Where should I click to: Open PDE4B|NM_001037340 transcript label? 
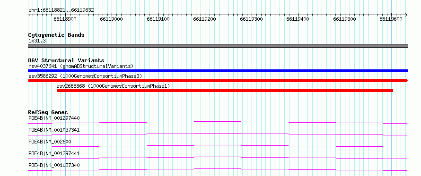(54, 165)
